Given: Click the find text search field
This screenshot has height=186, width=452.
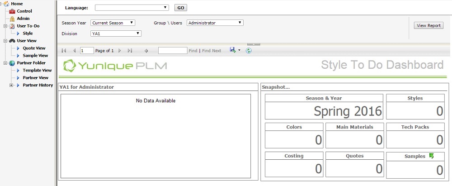Looking at the screenshot, I should point(173,51).
